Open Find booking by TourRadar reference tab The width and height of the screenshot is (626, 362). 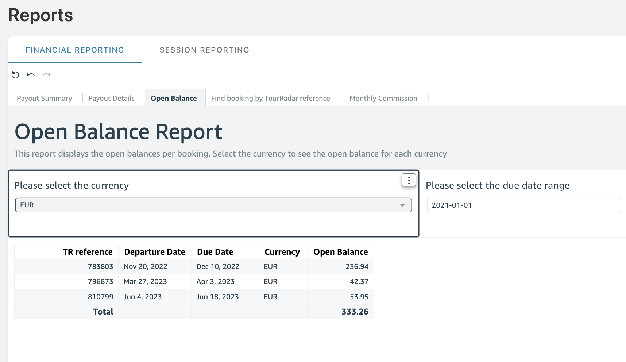click(270, 98)
